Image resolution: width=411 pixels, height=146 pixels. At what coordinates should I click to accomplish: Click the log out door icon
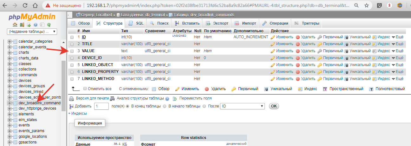point(22,25)
